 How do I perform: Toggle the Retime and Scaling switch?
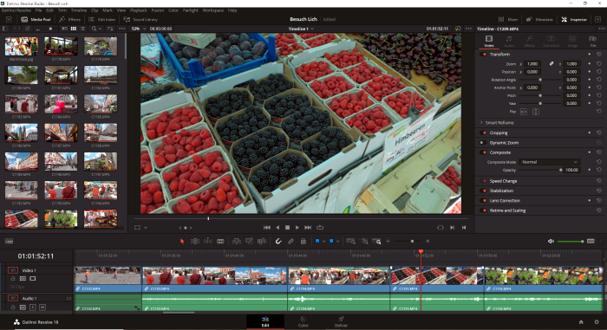point(484,210)
